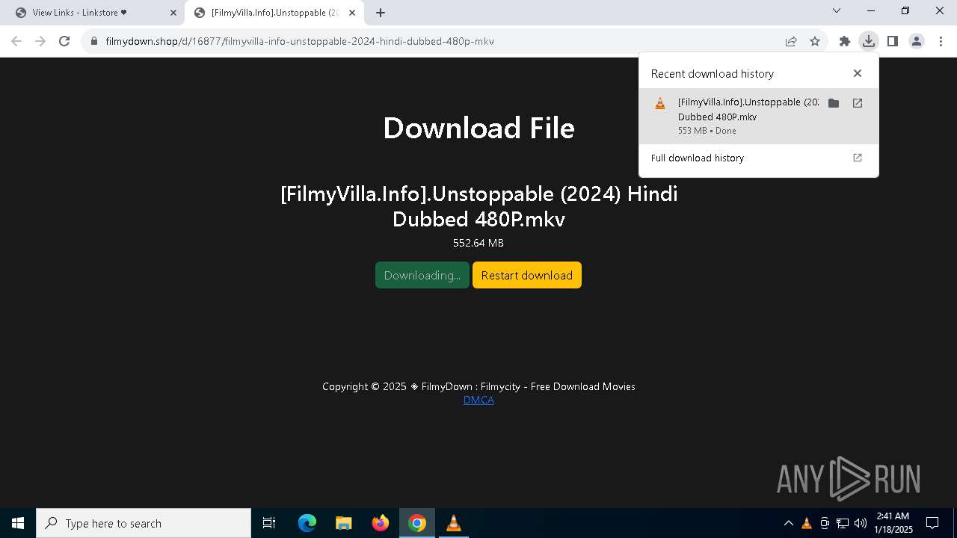Click the browser back arrow
The height and width of the screenshot is (538, 957).
click(x=16, y=41)
